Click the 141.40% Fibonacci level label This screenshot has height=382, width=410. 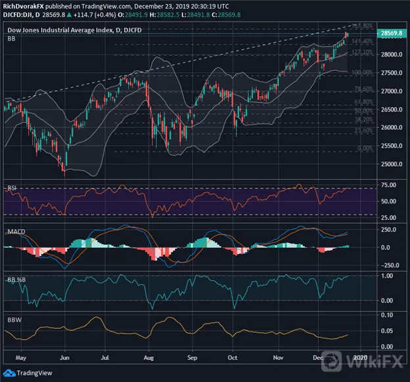pyautogui.click(x=362, y=41)
